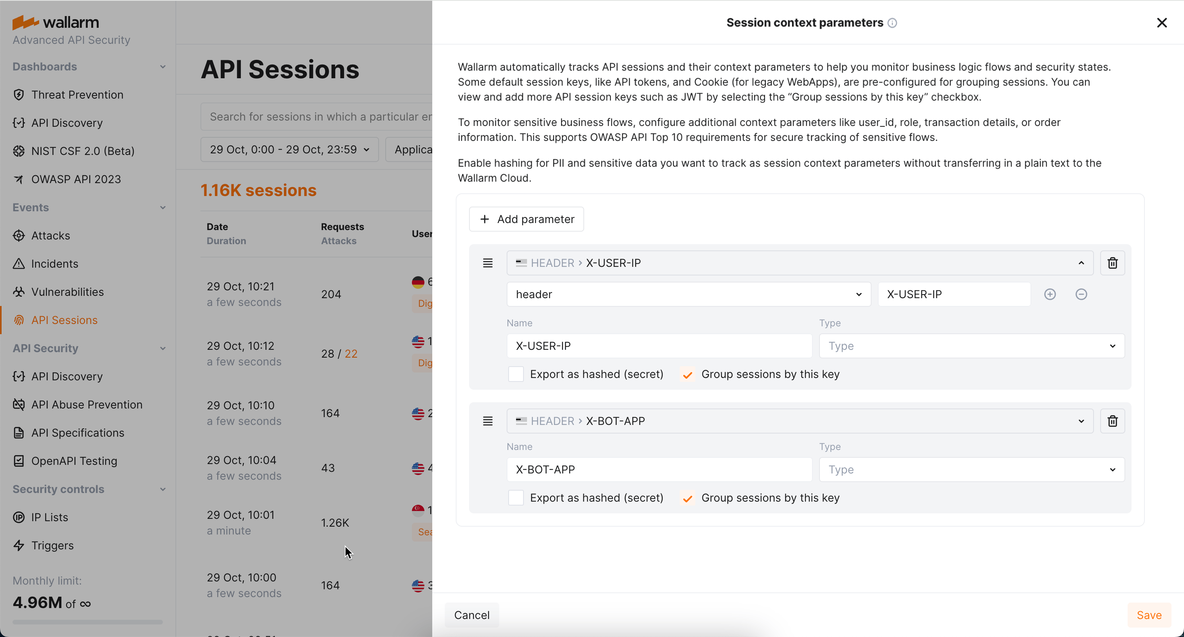Remove the X-BOT-APP parameter row

(1112, 421)
